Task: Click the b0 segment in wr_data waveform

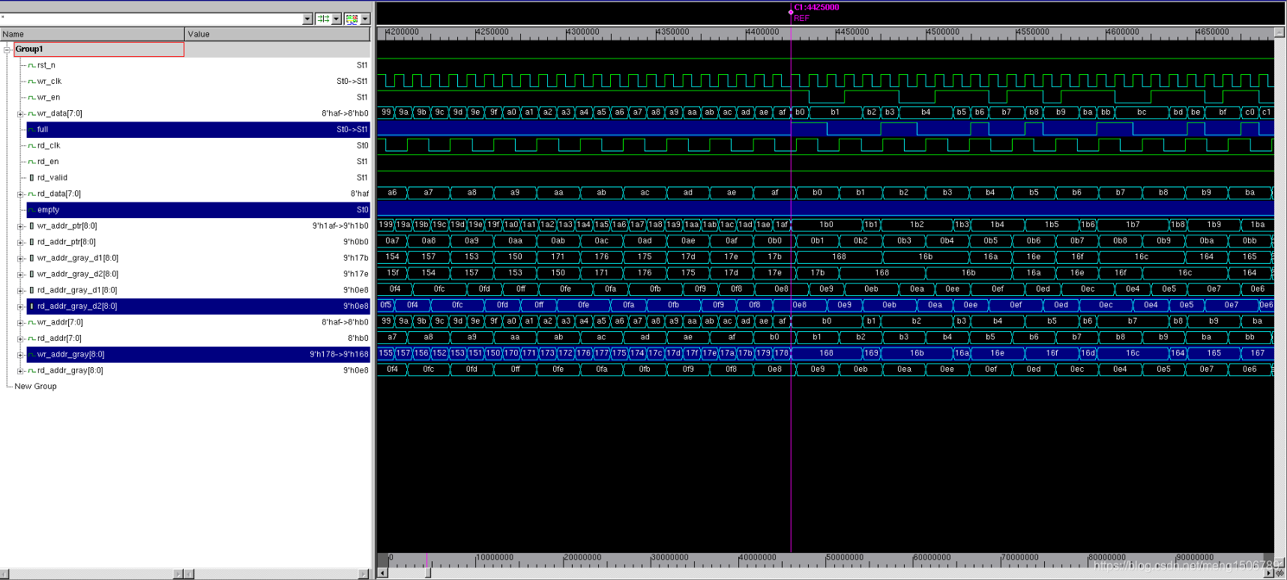Action: click(x=800, y=112)
